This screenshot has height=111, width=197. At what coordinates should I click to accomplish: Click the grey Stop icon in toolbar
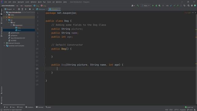tap(163, 6)
